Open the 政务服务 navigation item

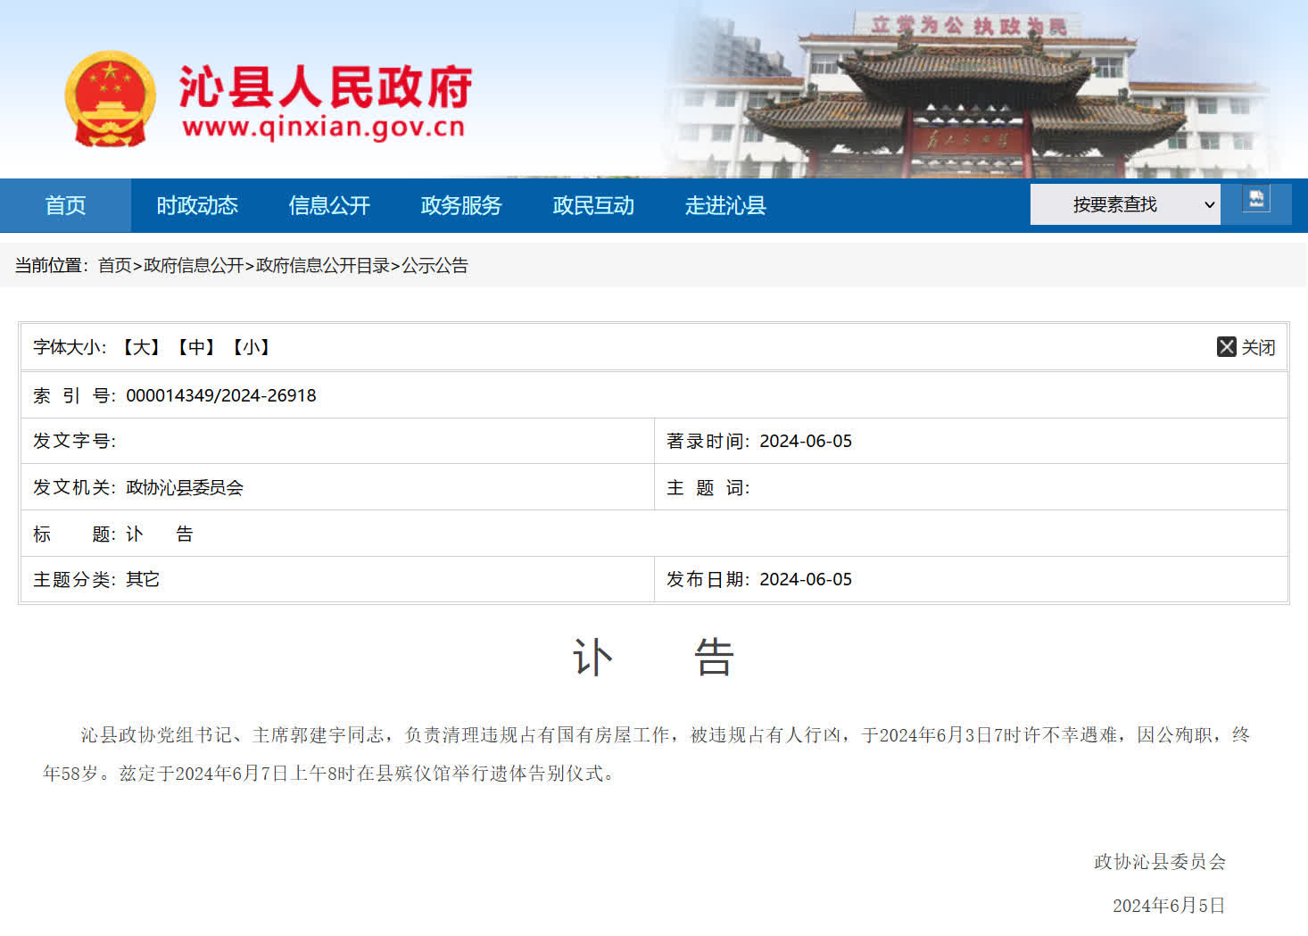coord(461,205)
